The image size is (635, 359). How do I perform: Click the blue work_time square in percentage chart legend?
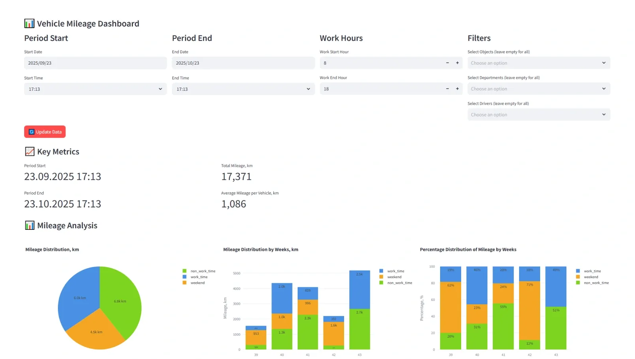(577, 271)
